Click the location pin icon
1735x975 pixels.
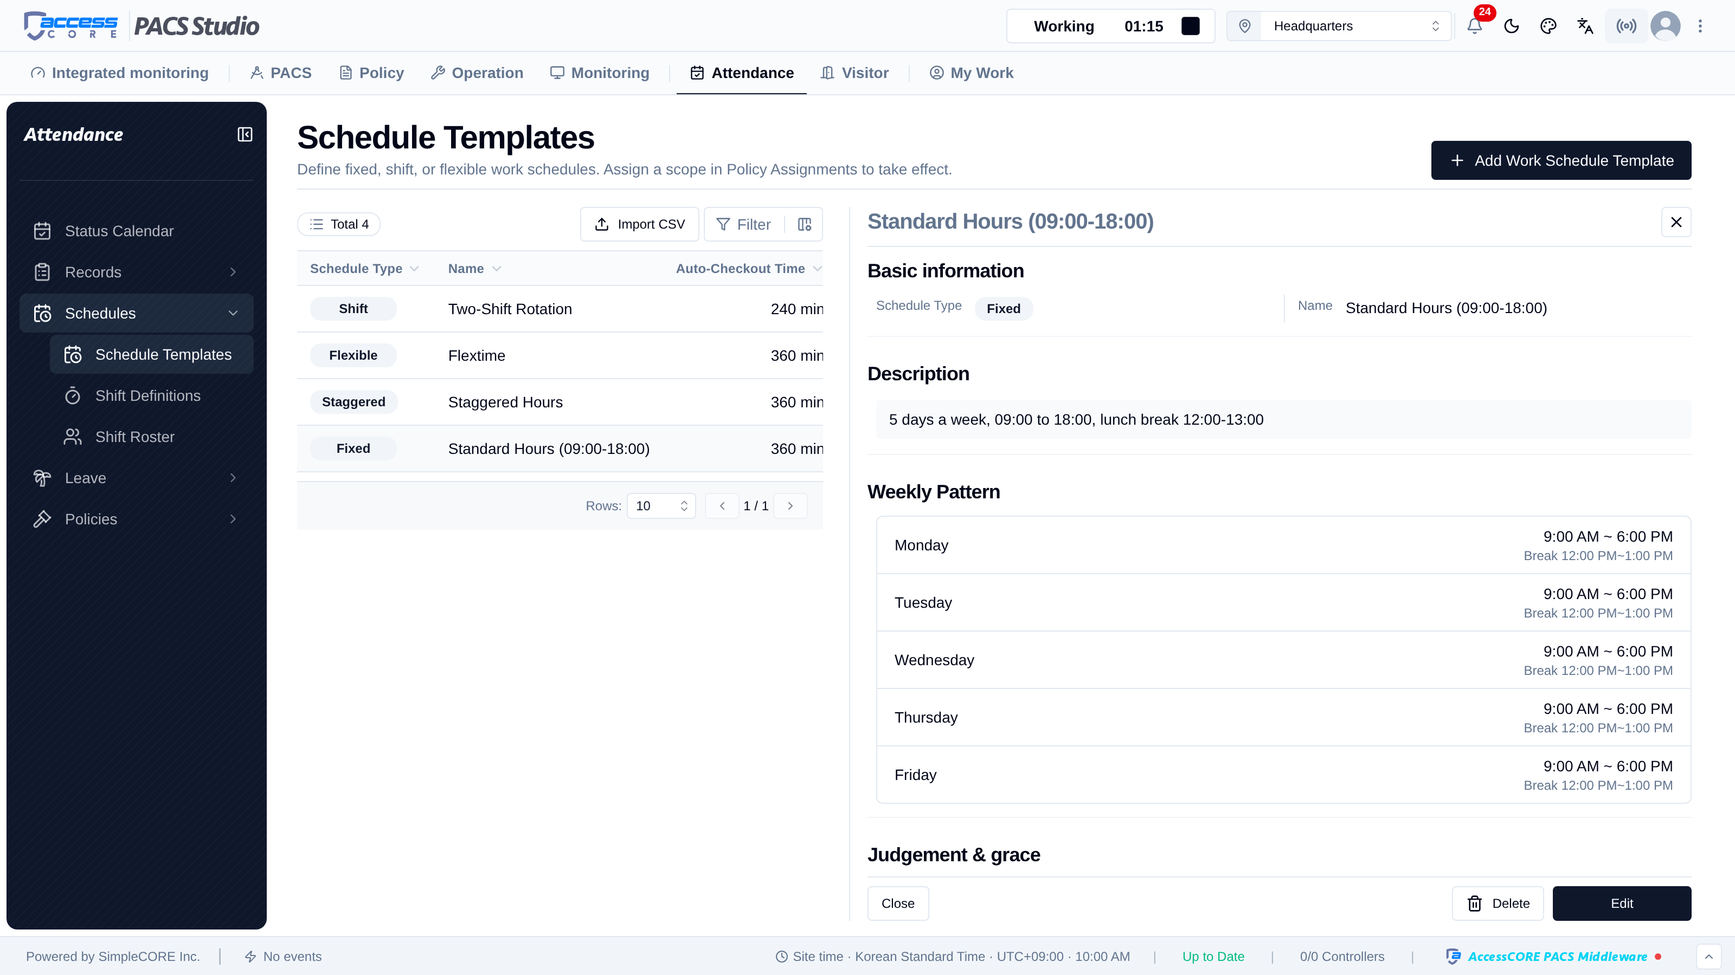(x=1245, y=26)
